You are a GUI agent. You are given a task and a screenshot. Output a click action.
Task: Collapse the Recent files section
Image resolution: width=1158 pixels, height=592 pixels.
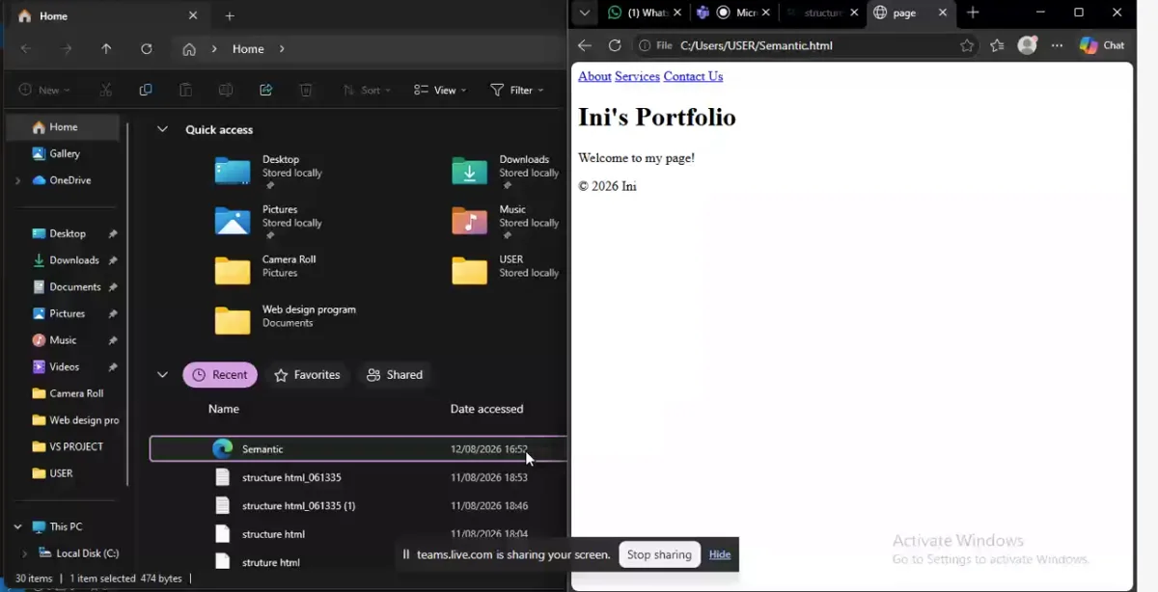pos(162,375)
